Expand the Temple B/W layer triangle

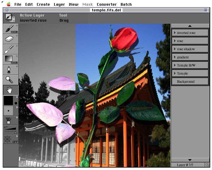[x=175, y=65]
